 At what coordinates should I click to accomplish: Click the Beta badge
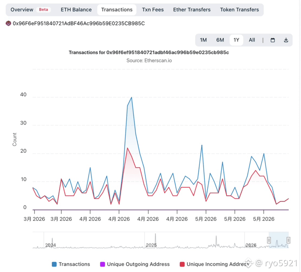click(44, 9)
